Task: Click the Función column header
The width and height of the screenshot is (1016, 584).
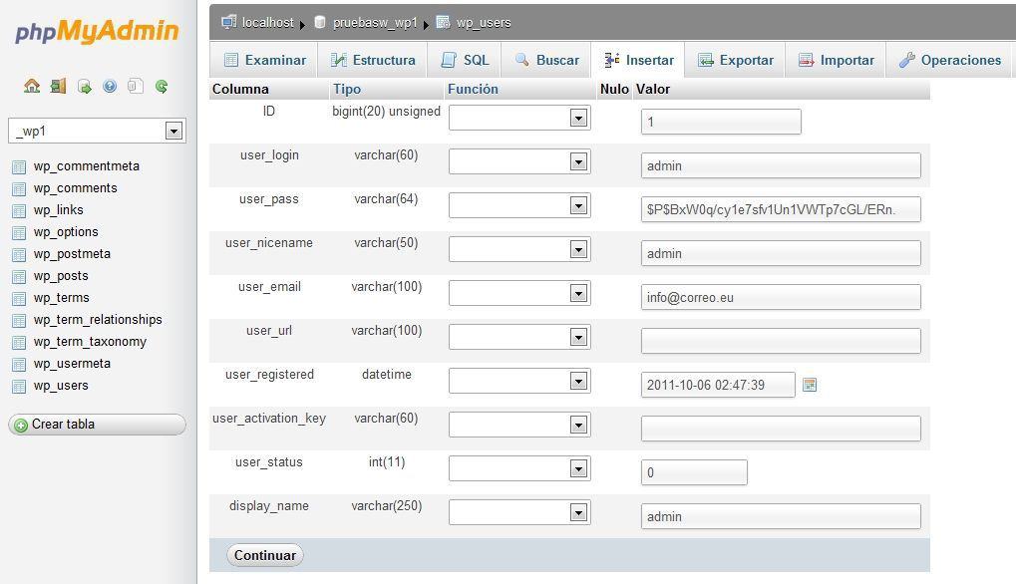Action: 473,90
